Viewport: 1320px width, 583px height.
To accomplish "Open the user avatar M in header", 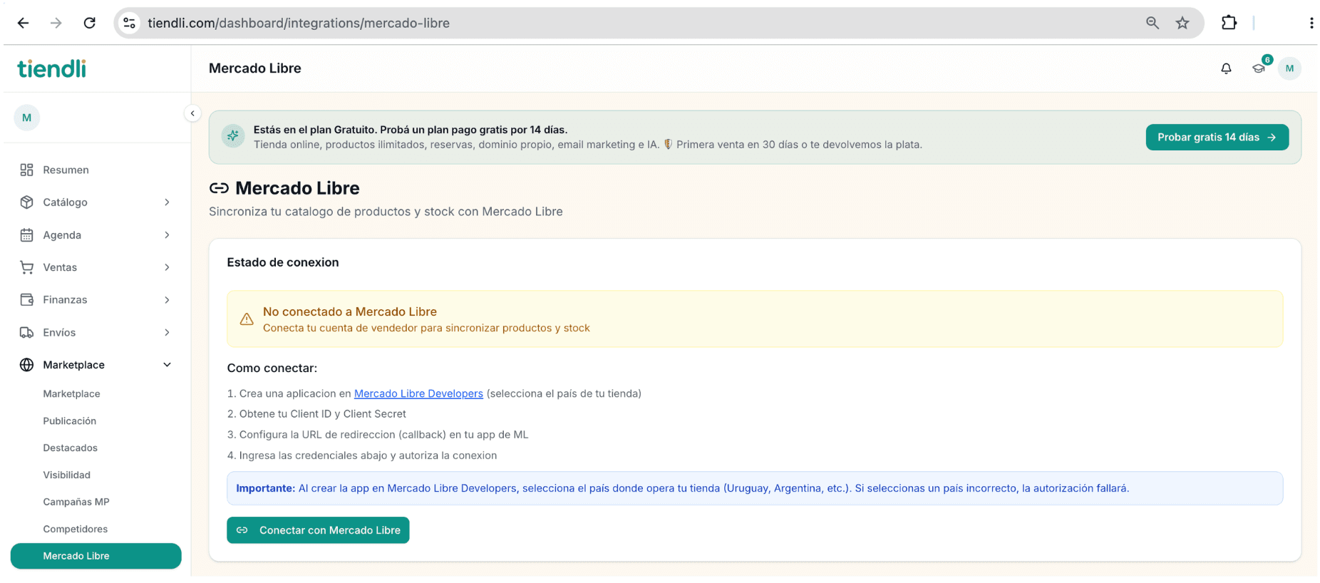I will 1289,68.
